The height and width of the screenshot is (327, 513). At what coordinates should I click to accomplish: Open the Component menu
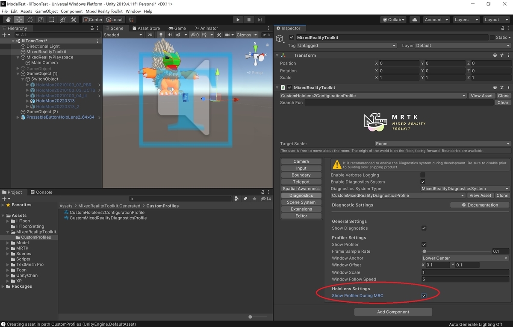click(x=71, y=11)
